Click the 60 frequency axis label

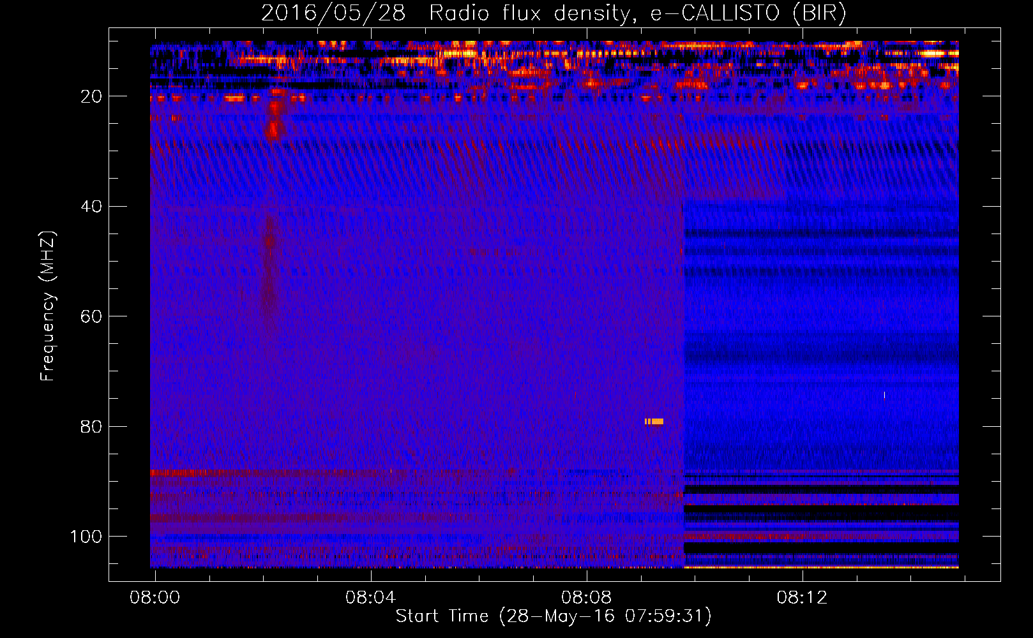[x=92, y=316]
